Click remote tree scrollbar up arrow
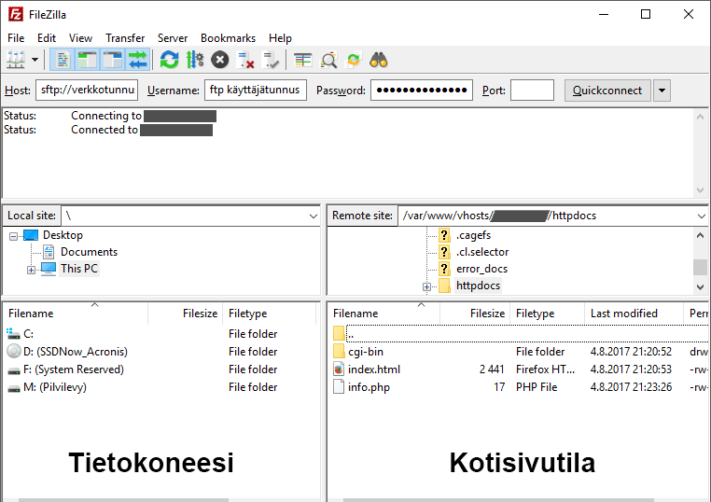 pyautogui.click(x=700, y=235)
